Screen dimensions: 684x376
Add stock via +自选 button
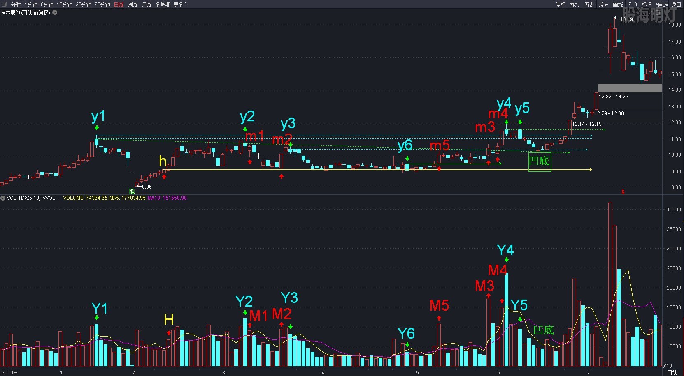(x=661, y=5)
